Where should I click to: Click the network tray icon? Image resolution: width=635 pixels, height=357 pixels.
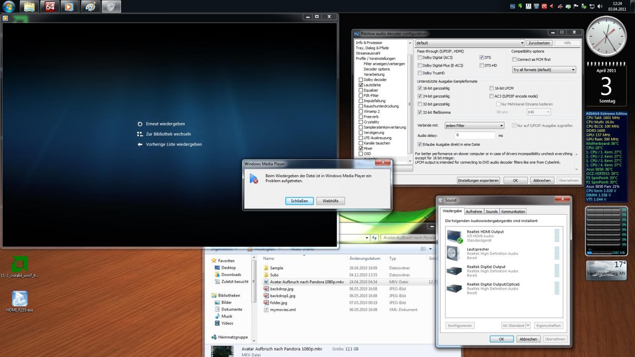(592, 6)
